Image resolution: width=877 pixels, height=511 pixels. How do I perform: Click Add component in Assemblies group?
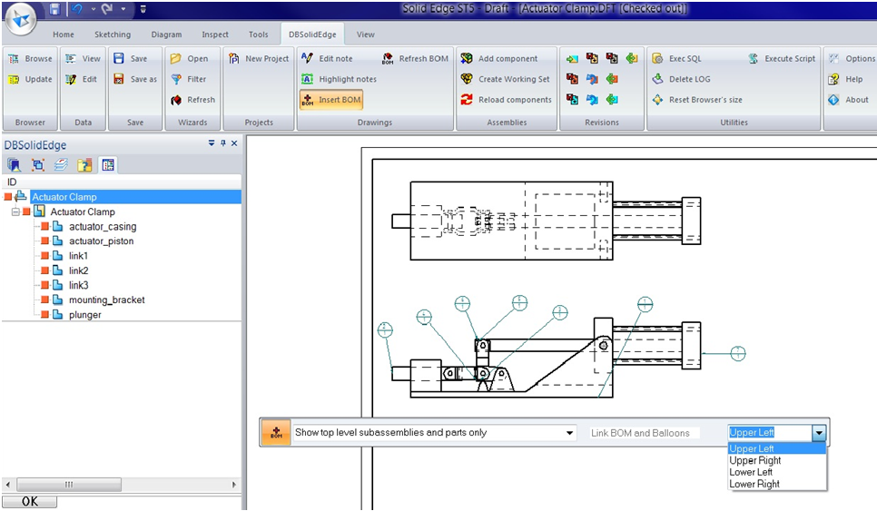coord(499,58)
